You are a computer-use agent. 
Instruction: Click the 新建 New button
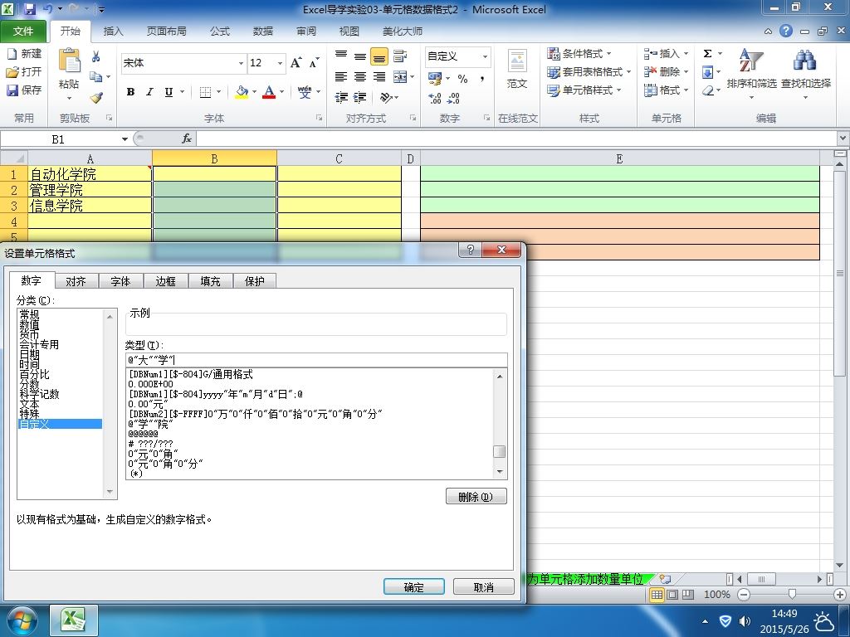(x=24, y=54)
